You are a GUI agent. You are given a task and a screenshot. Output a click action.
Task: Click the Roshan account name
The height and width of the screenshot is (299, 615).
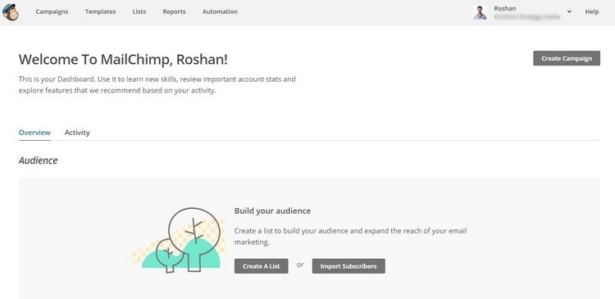point(505,8)
